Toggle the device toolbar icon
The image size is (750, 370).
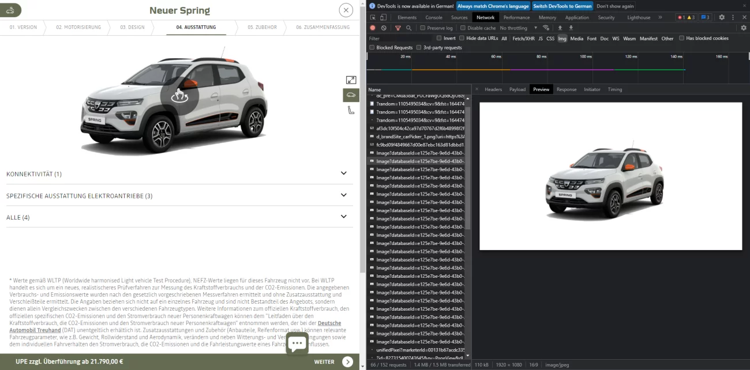(382, 17)
